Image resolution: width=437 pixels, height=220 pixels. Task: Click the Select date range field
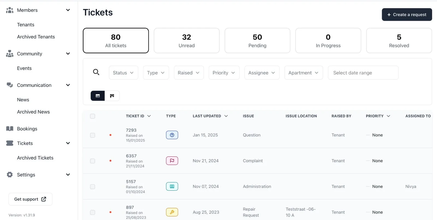[x=363, y=73]
